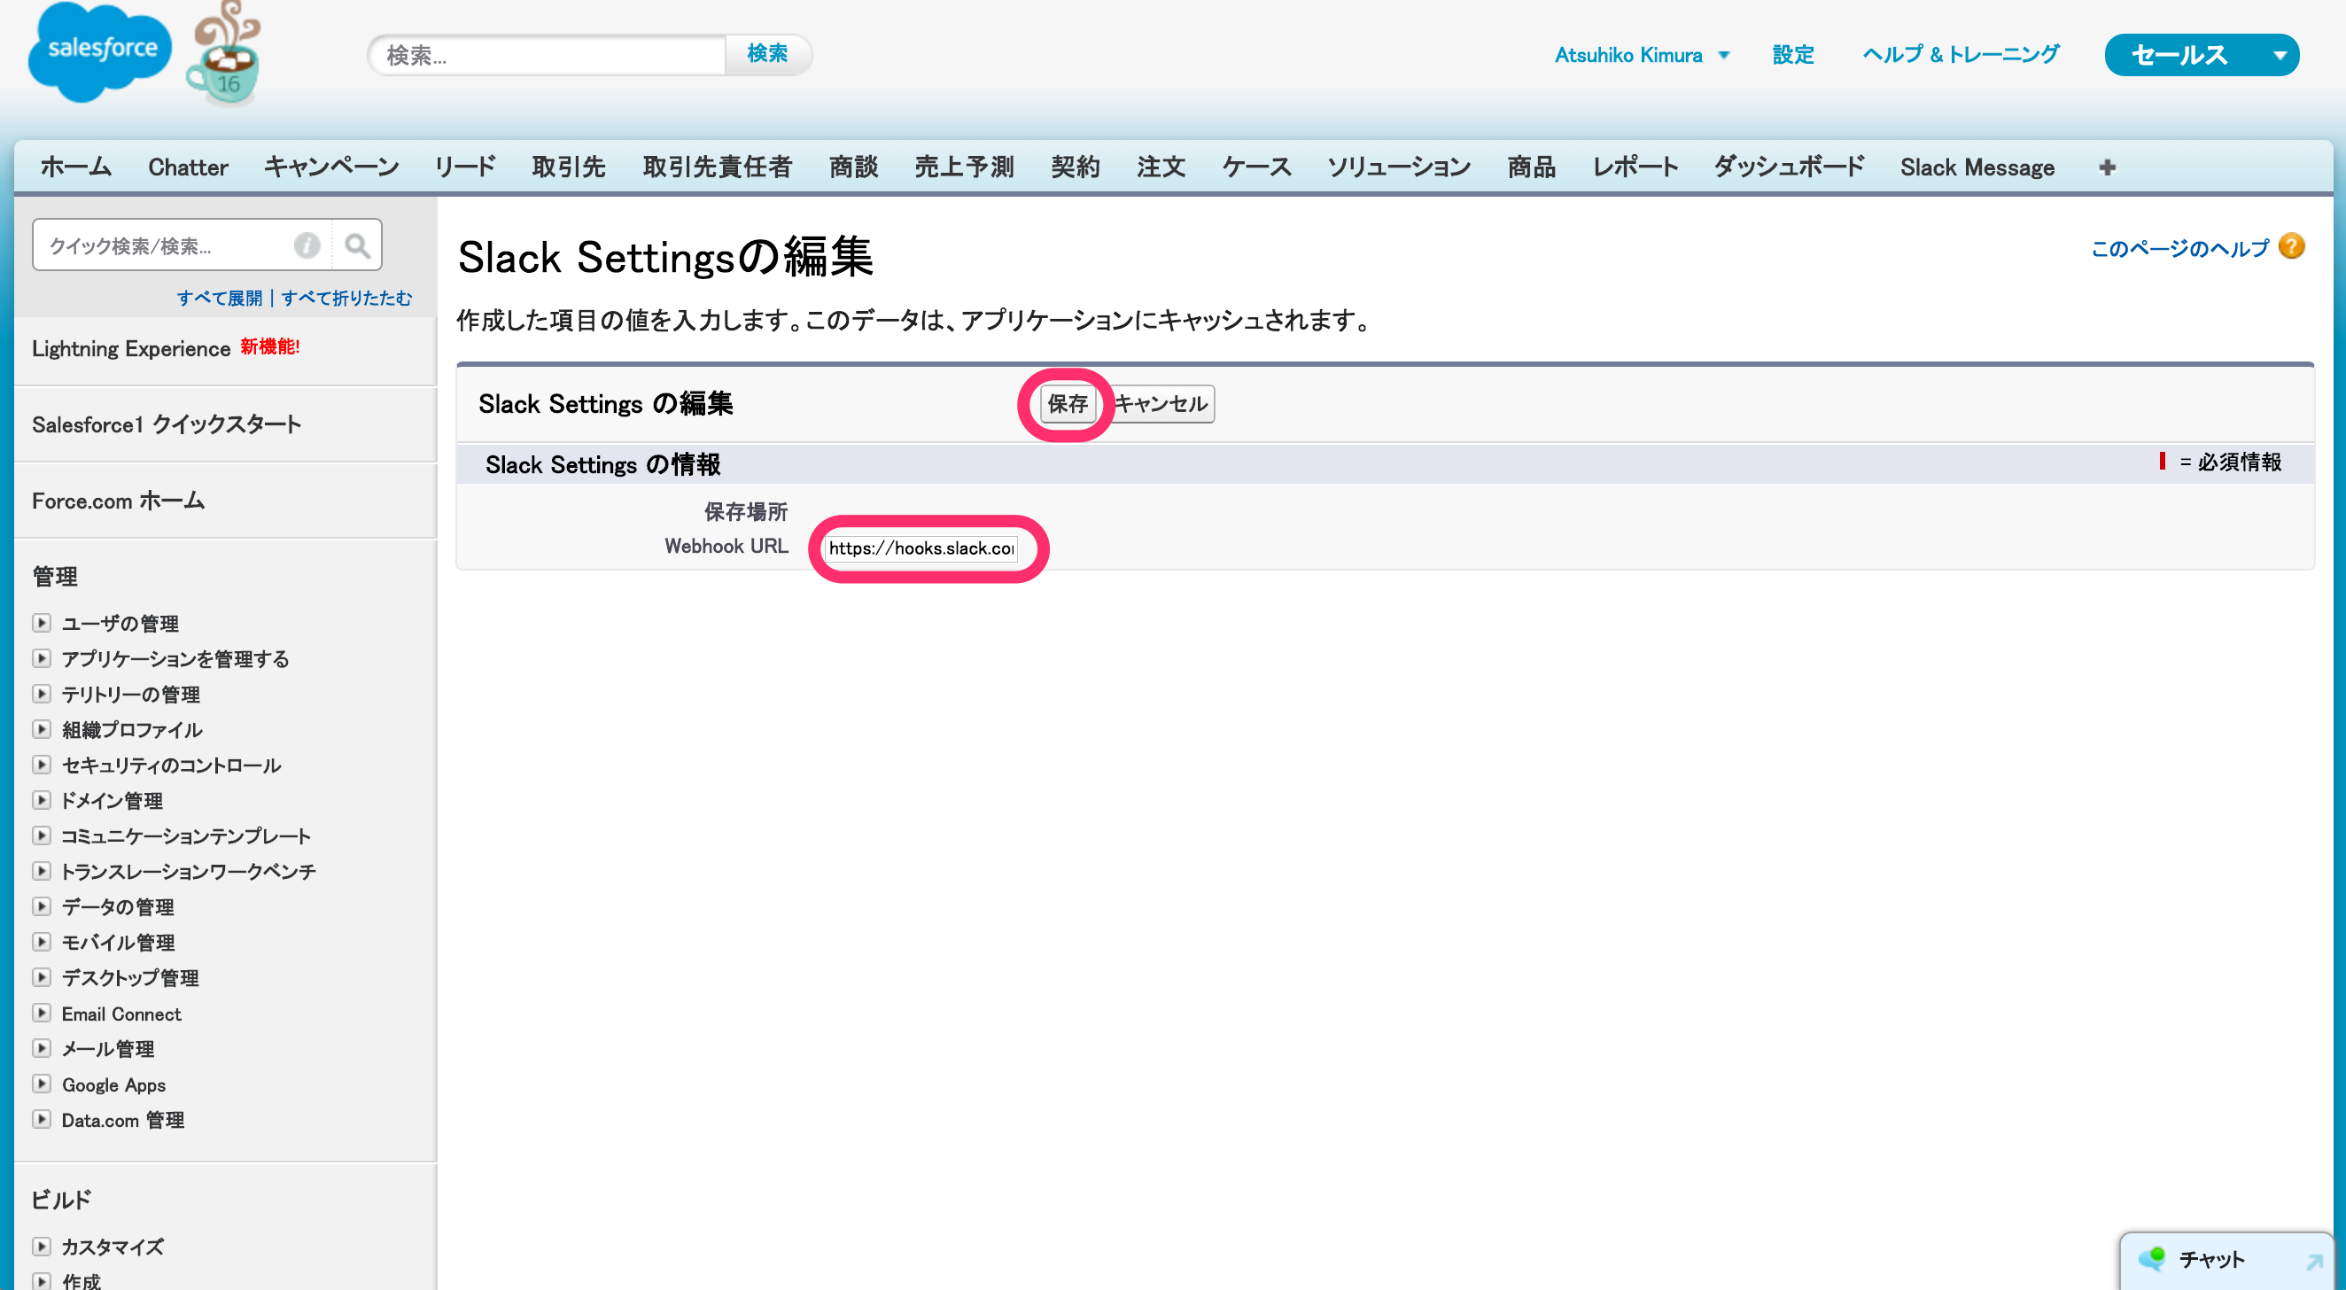Click the 検索 button in header
This screenshot has width=2346, height=1290.
click(767, 54)
